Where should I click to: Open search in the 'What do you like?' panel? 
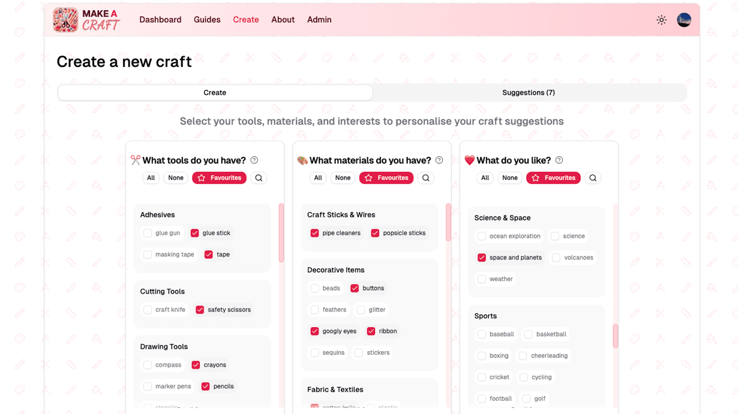click(593, 178)
